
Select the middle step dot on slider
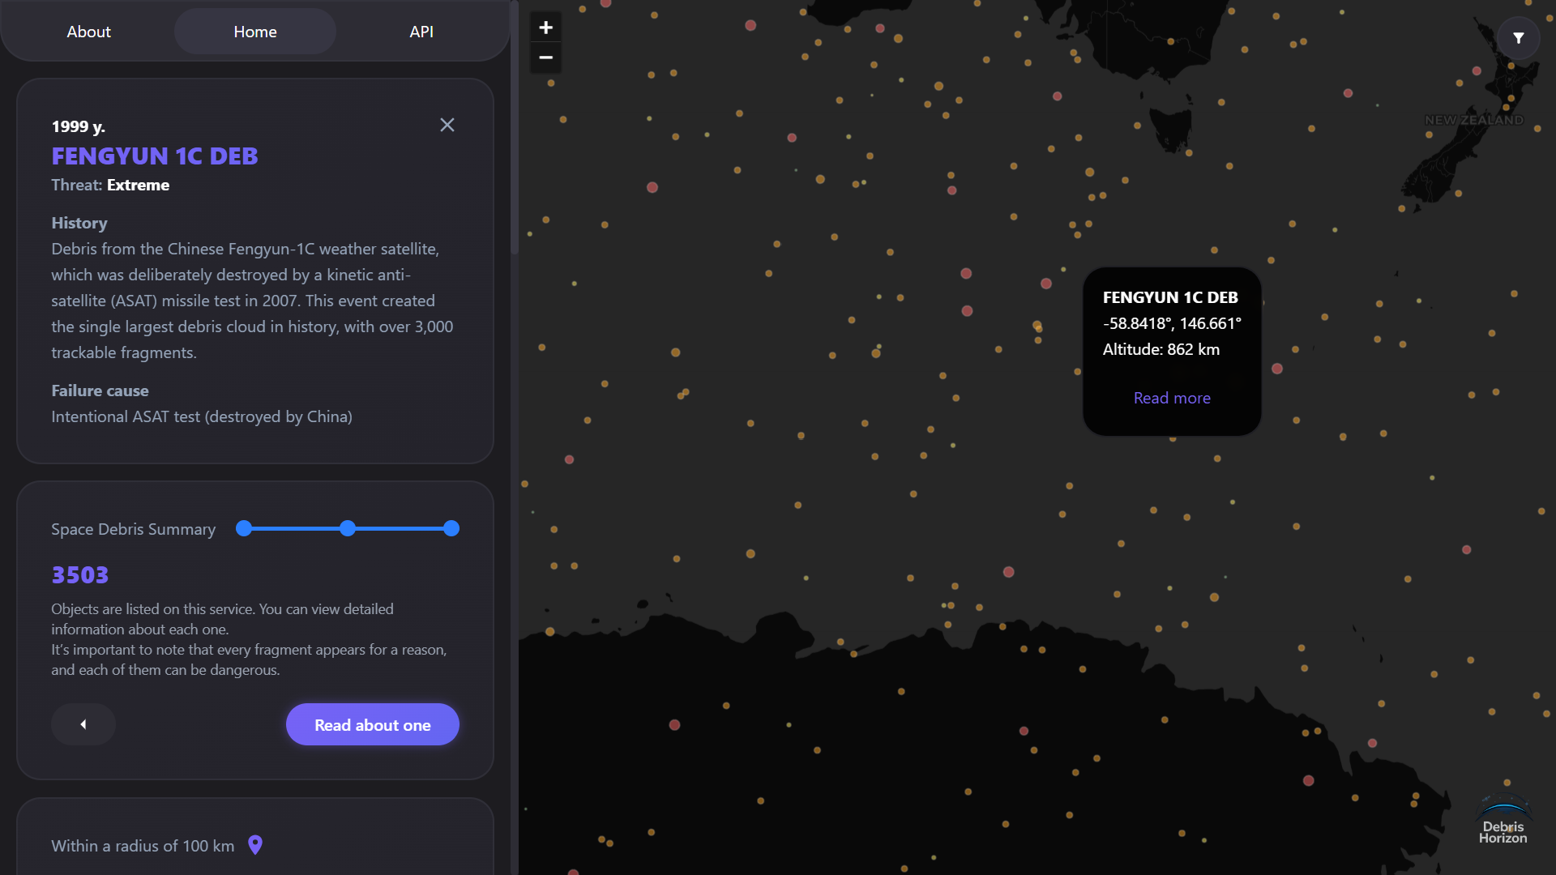(x=348, y=528)
